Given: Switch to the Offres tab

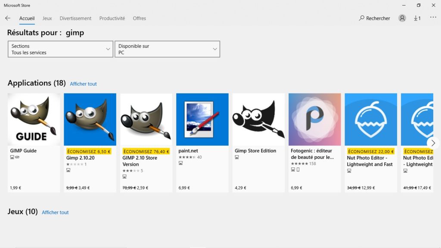Looking at the screenshot, I should pyautogui.click(x=139, y=18).
